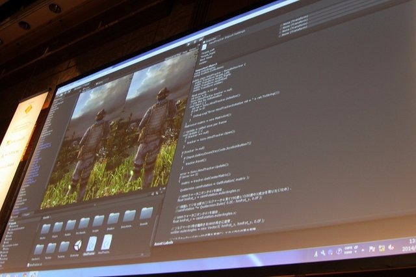
Task: Select the second HeadTracker file asset
Action: point(106,243)
